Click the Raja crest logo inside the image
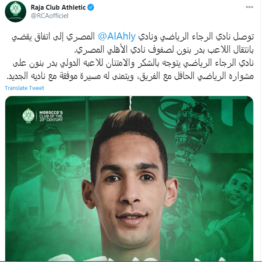The height and width of the screenshot is (262, 262). point(28,116)
